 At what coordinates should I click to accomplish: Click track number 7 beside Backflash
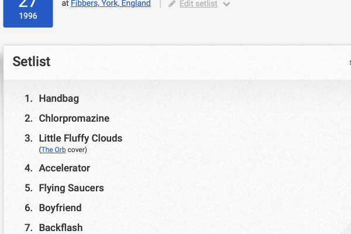point(28,228)
